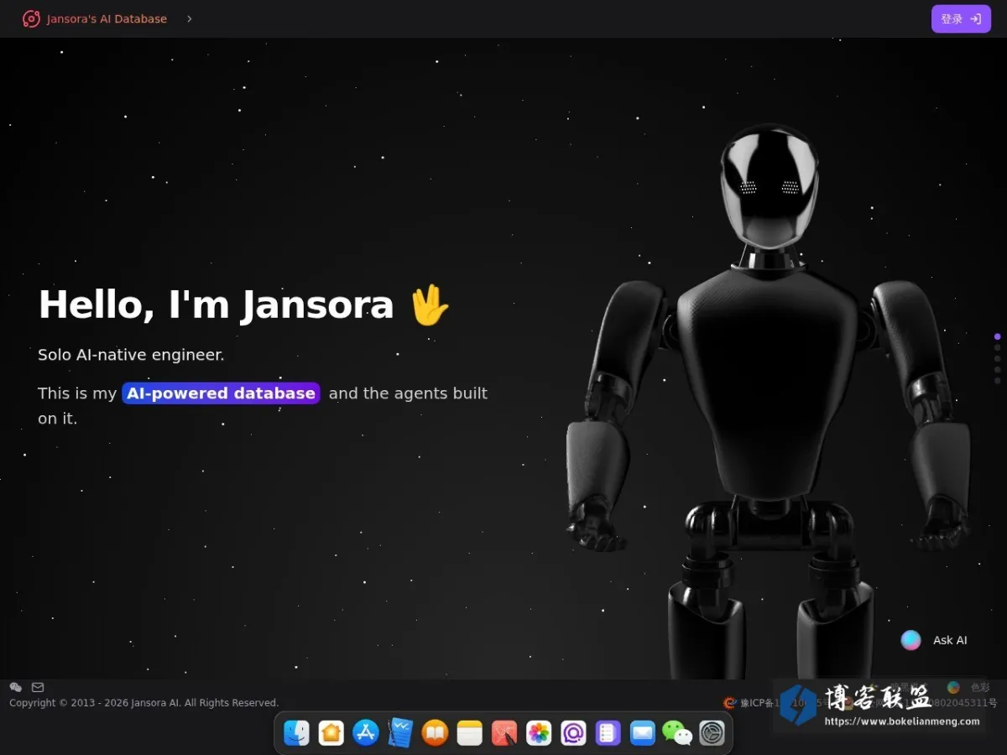
Task: Launch App Store from the dock
Action: pyautogui.click(x=366, y=733)
